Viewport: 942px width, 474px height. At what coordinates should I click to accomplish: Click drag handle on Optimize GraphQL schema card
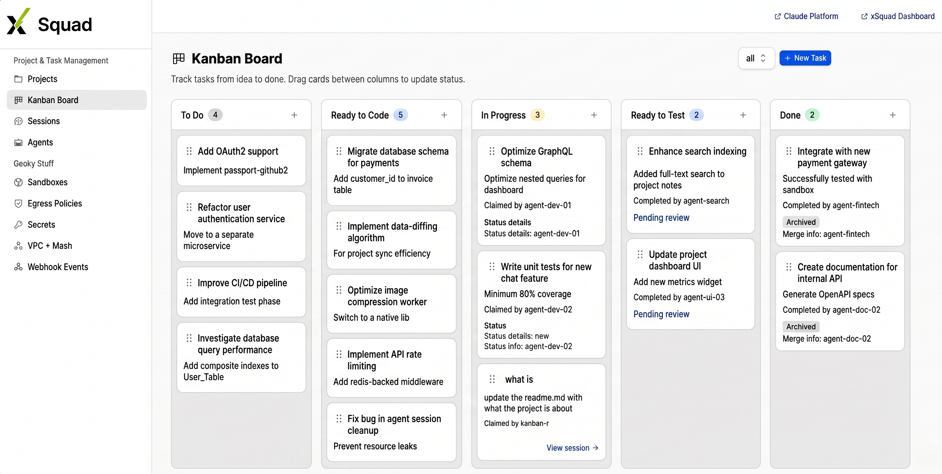pyautogui.click(x=492, y=151)
